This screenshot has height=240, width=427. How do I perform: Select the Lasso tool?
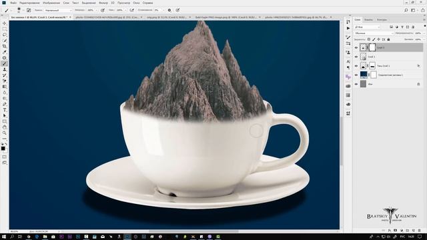point(5,35)
